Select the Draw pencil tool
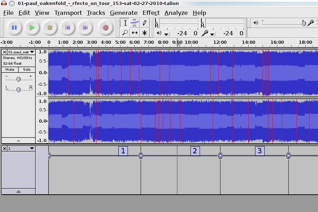 coord(144,23)
